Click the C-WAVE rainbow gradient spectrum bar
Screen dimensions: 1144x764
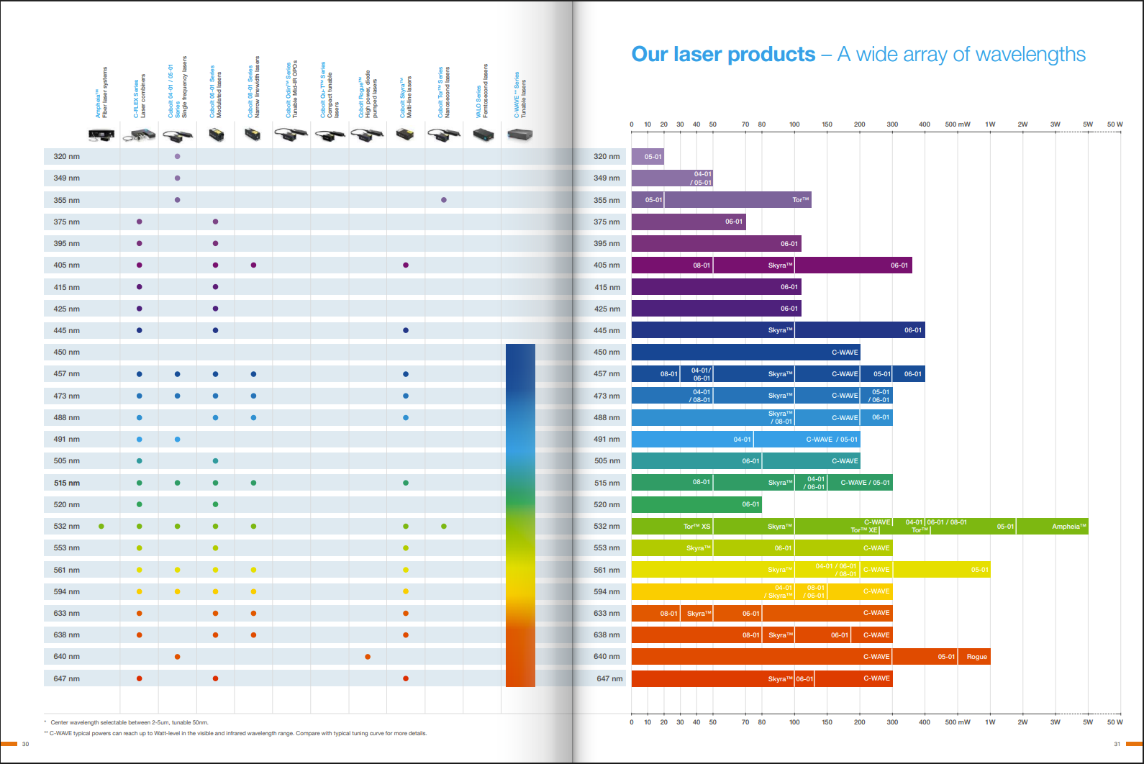point(520,515)
